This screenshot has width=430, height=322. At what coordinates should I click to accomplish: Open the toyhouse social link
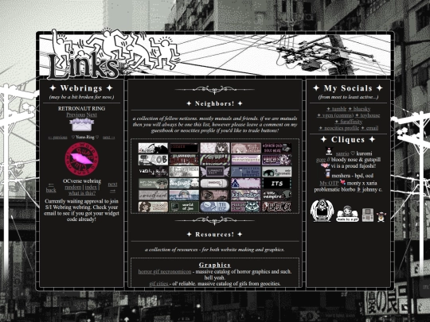pyautogui.click(x=367, y=115)
